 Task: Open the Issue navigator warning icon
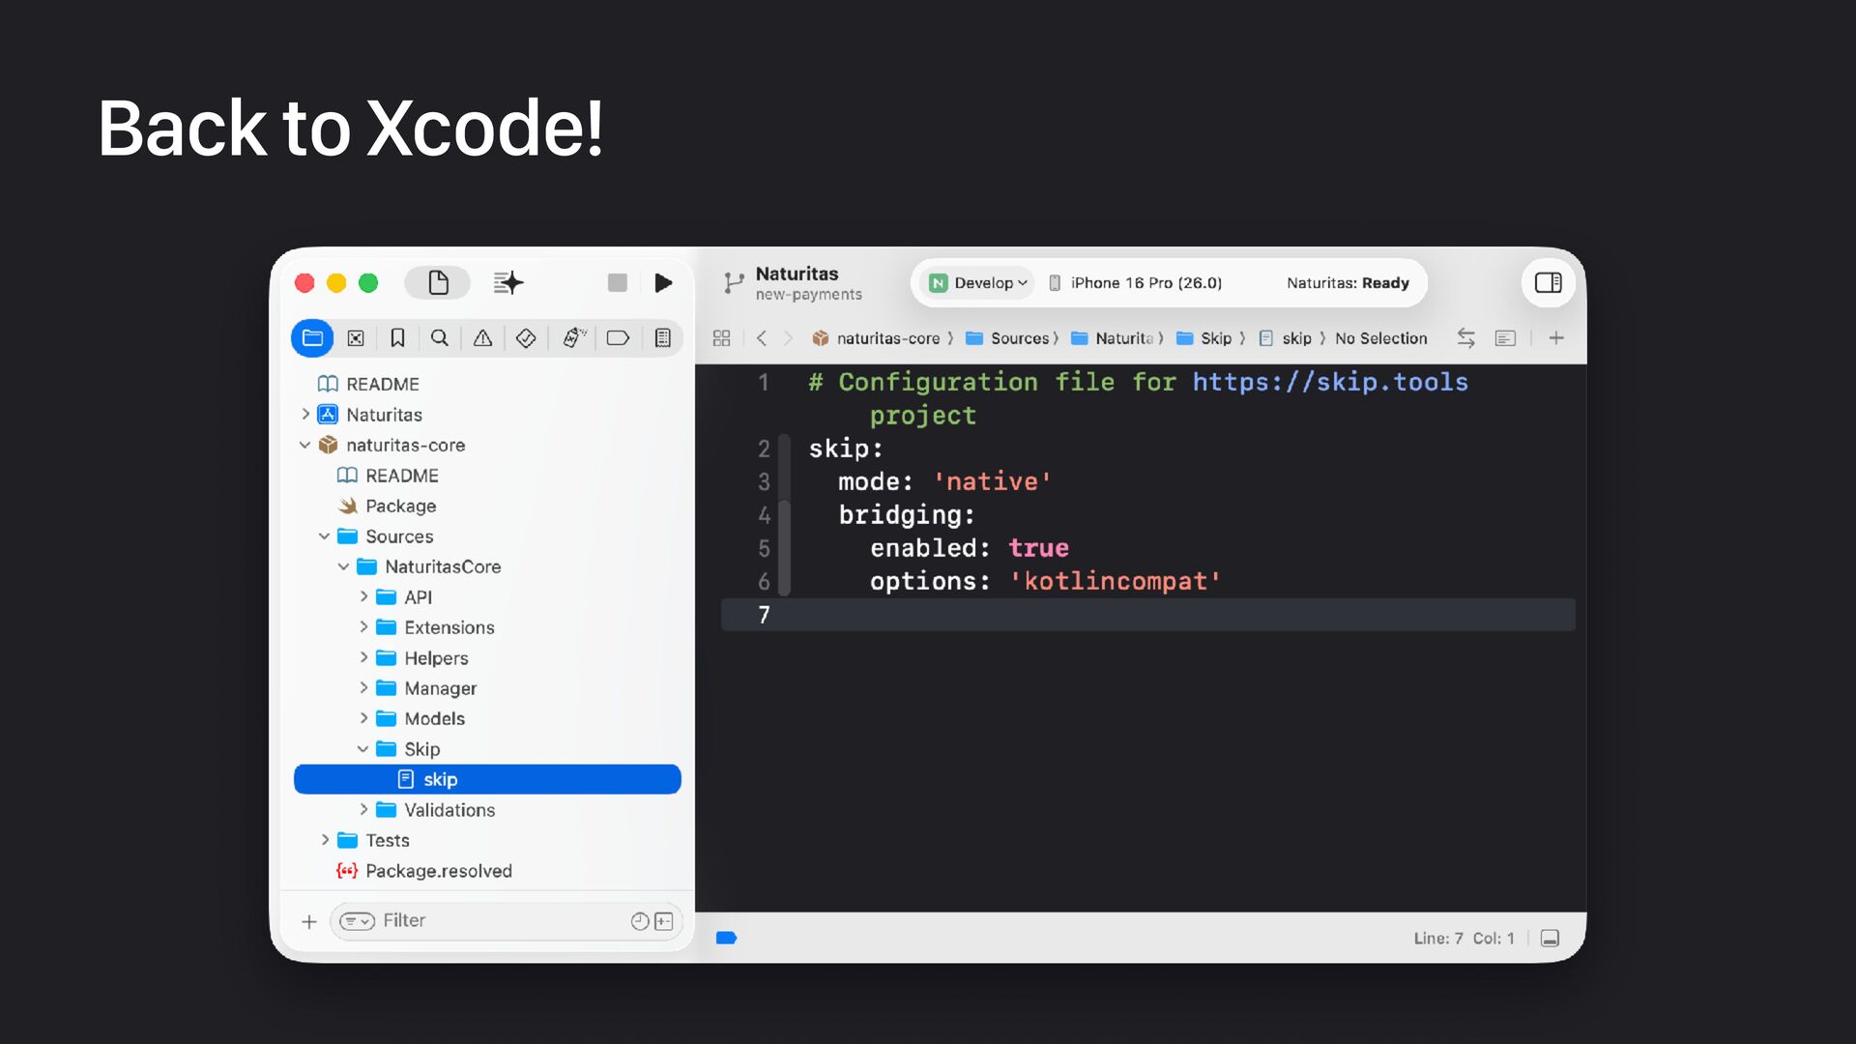(x=482, y=338)
